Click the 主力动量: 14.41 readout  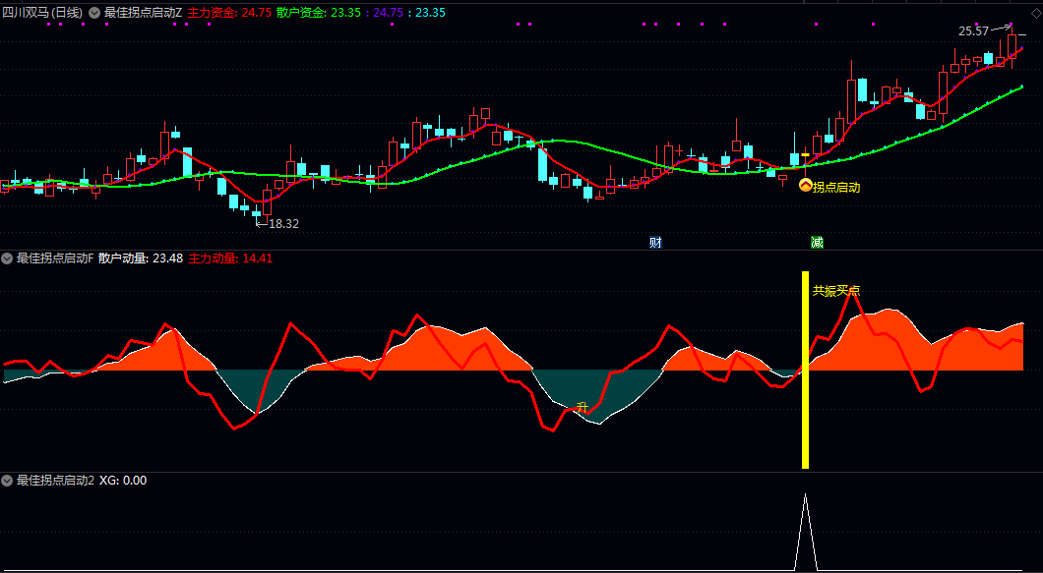(x=231, y=258)
